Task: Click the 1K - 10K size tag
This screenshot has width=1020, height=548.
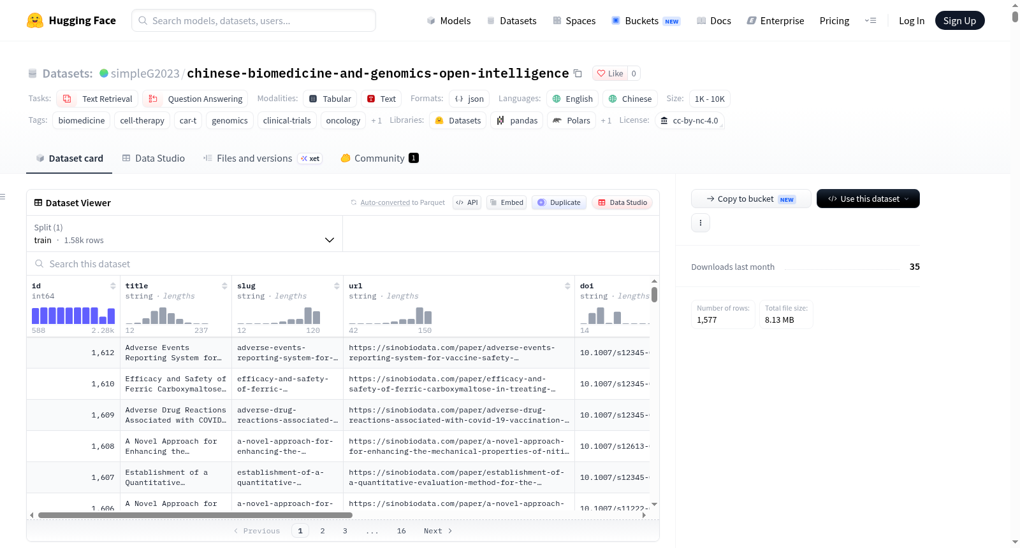Action: pos(710,99)
